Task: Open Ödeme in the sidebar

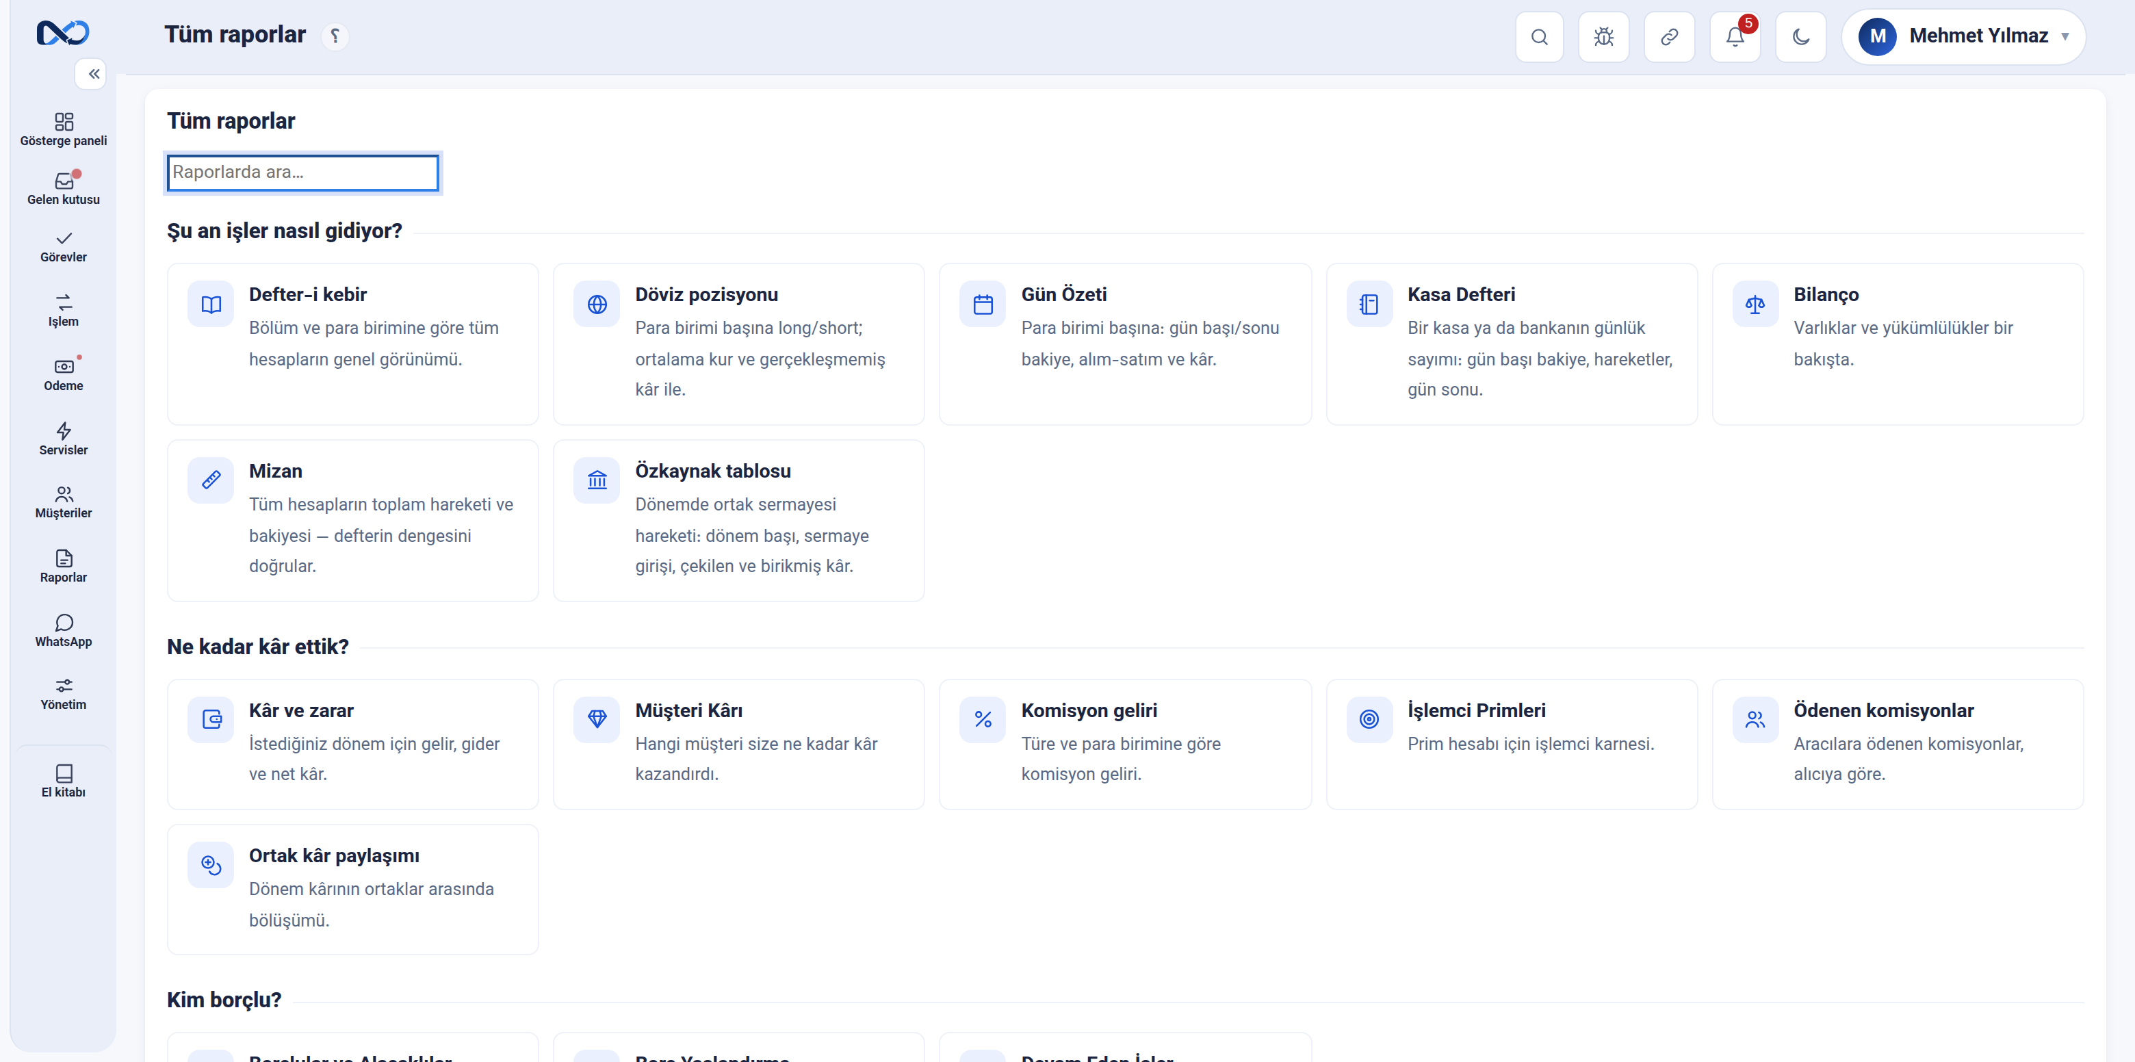Action: (x=64, y=375)
